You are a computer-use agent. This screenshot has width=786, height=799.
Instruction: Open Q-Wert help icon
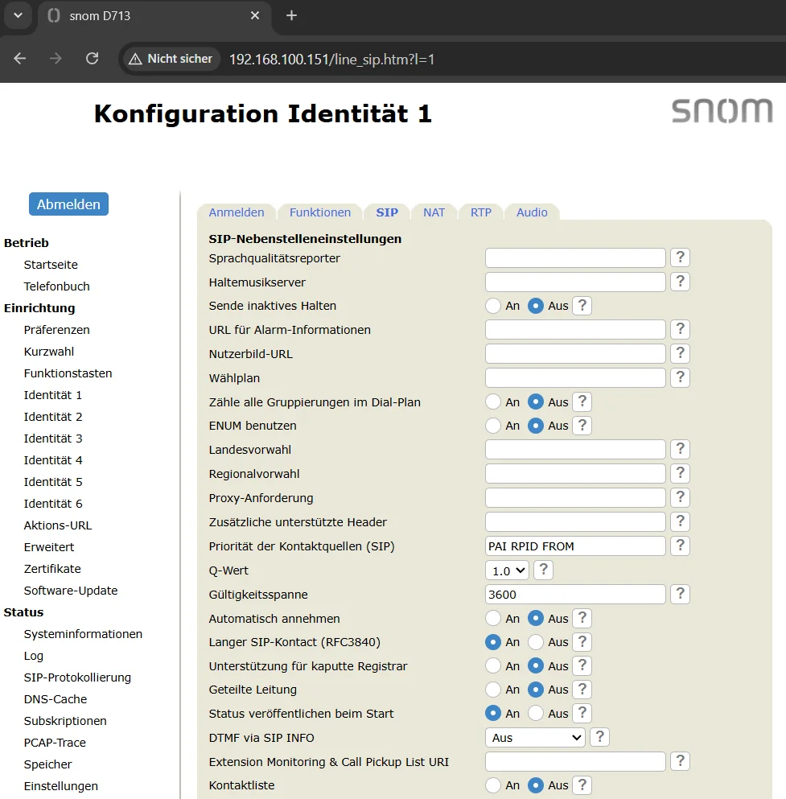coord(544,570)
